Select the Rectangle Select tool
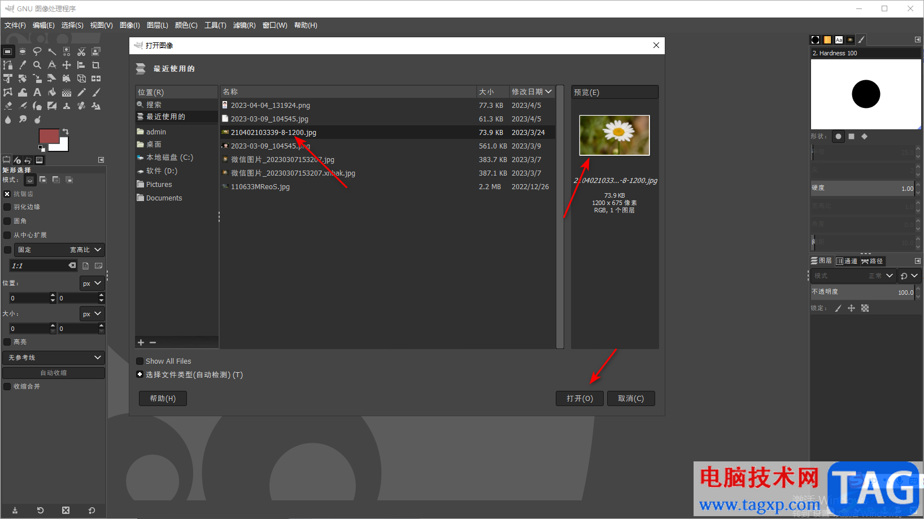The height and width of the screenshot is (519, 924). point(8,51)
